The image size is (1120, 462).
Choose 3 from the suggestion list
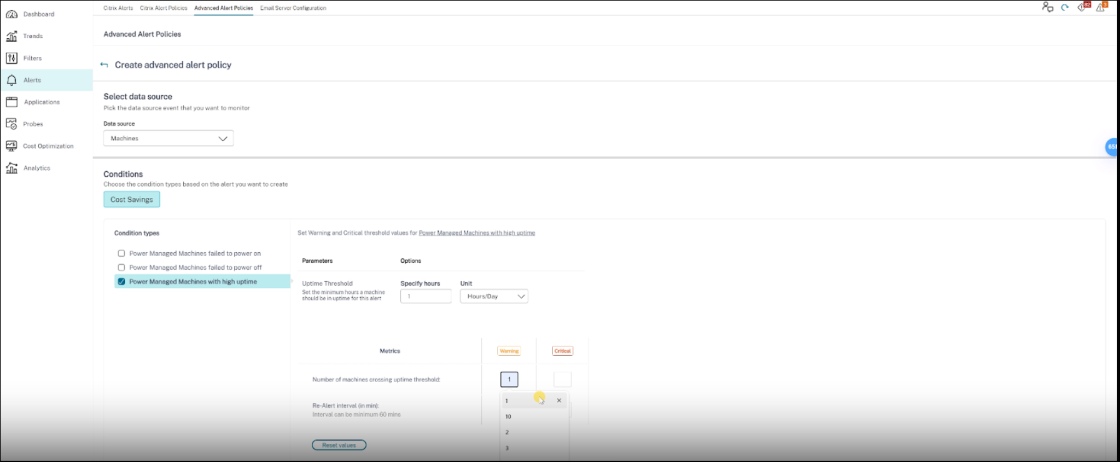pos(534,448)
